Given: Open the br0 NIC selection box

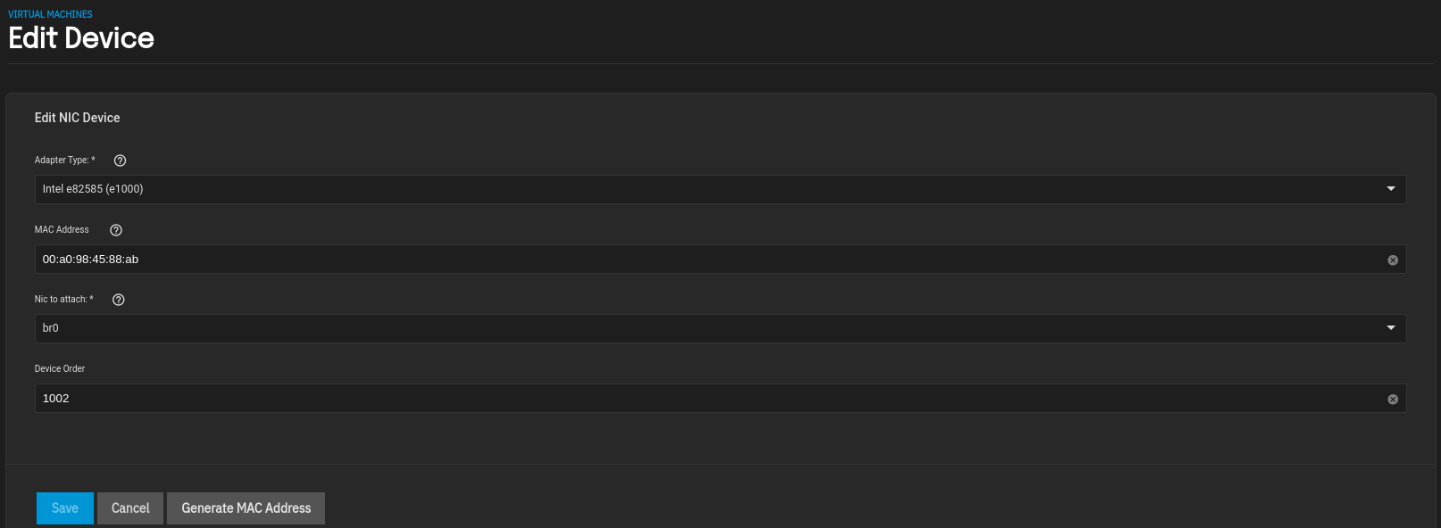Looking at the screenshot, I should click(720, 328).
